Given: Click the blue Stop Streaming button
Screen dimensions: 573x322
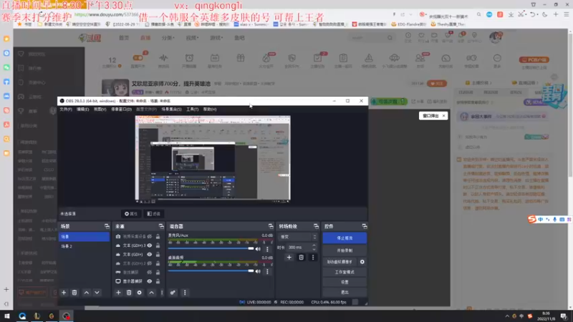Looking at the screenshot, I should [x=345, y=238].
